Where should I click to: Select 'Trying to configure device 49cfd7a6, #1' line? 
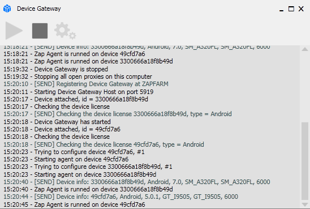click(x=74, y=152)
